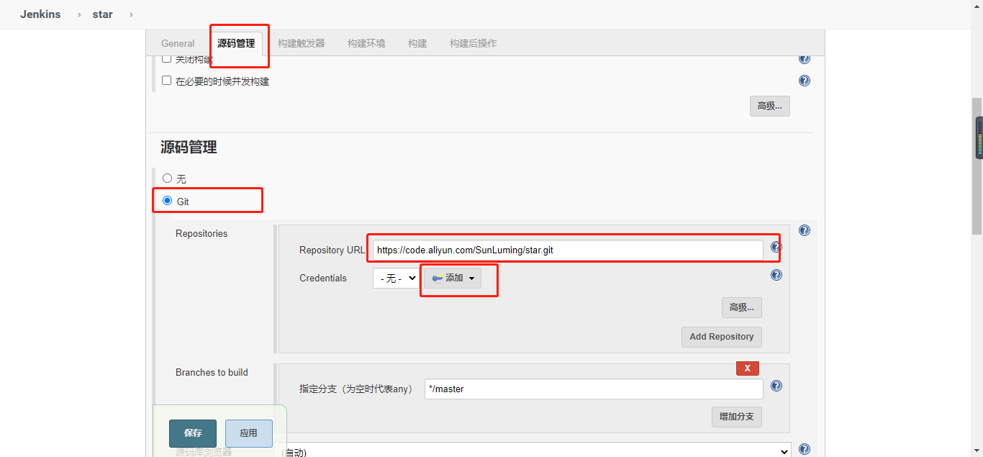Delete branch with red X button
Screen dimensions: 983x457
pos(747,368)
